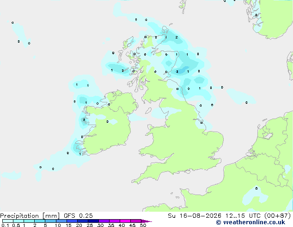
Task: Click the 25–30 mm dark blue swatch
Action: 93,221
